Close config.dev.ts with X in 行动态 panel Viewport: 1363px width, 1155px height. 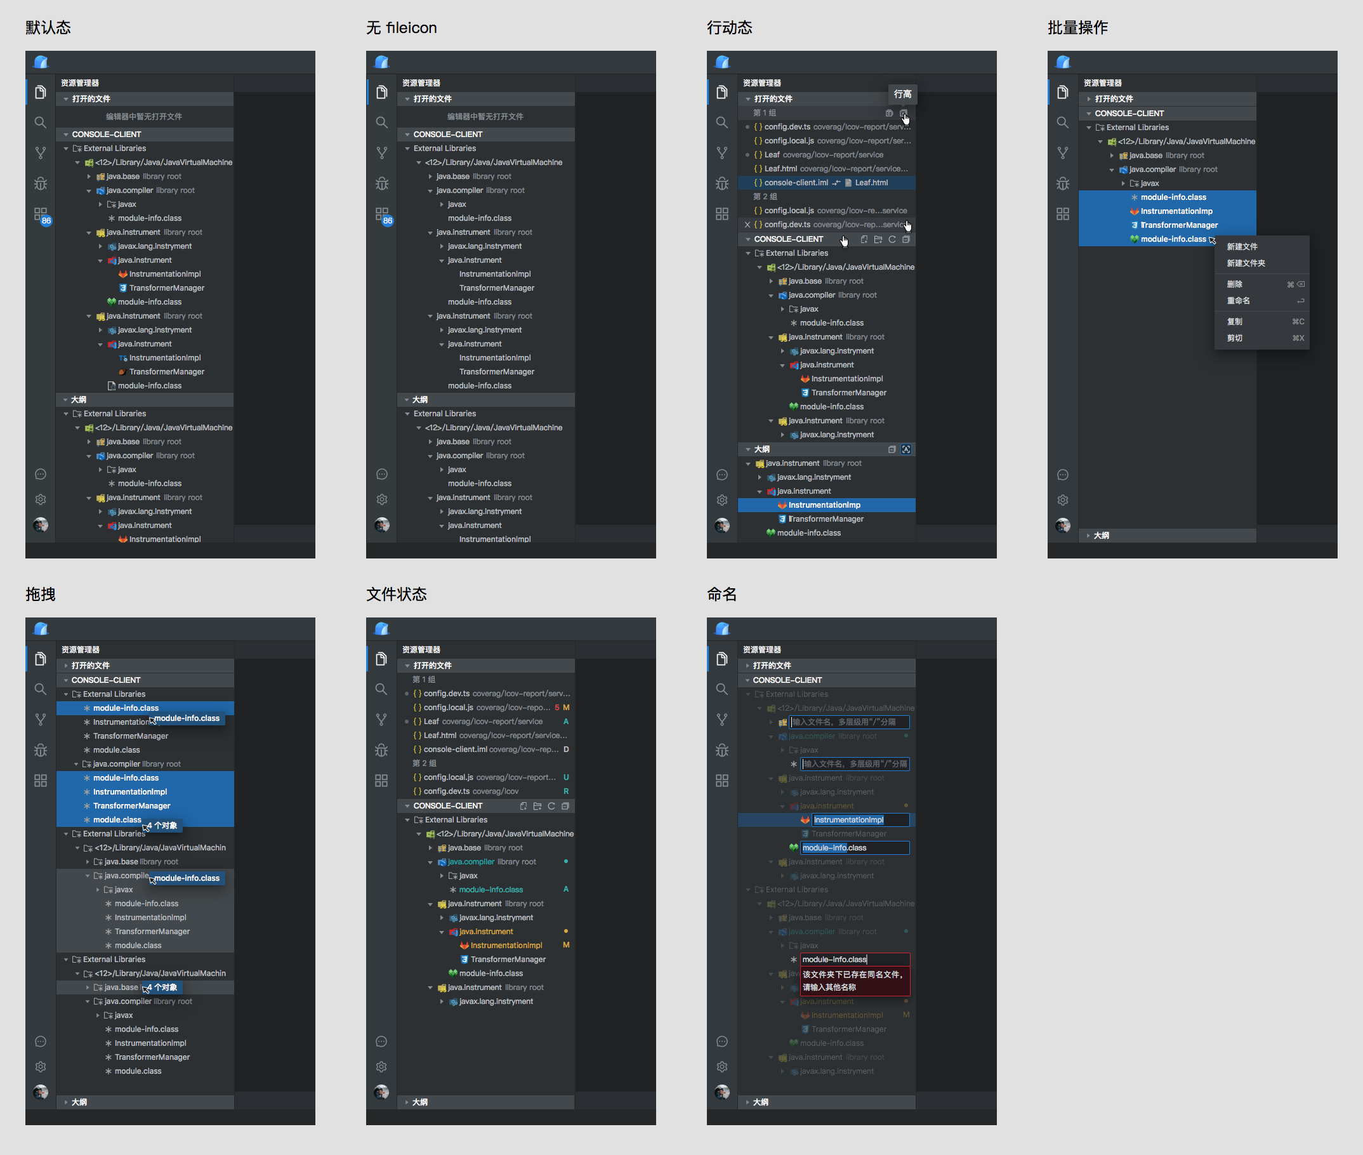(747, 225)
